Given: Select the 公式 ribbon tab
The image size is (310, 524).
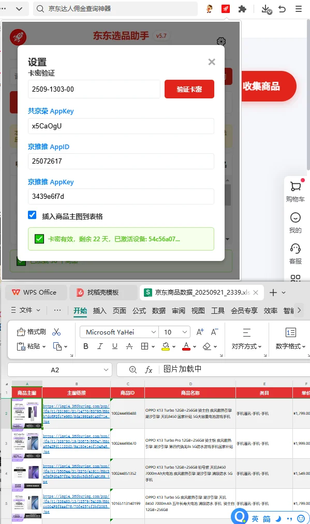Looking at the screenshot, I should (x=139, y=311).
